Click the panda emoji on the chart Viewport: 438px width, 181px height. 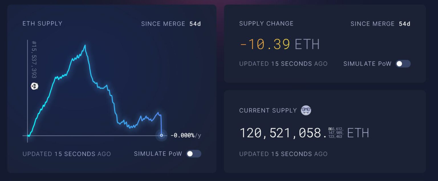tap(34, 86)
